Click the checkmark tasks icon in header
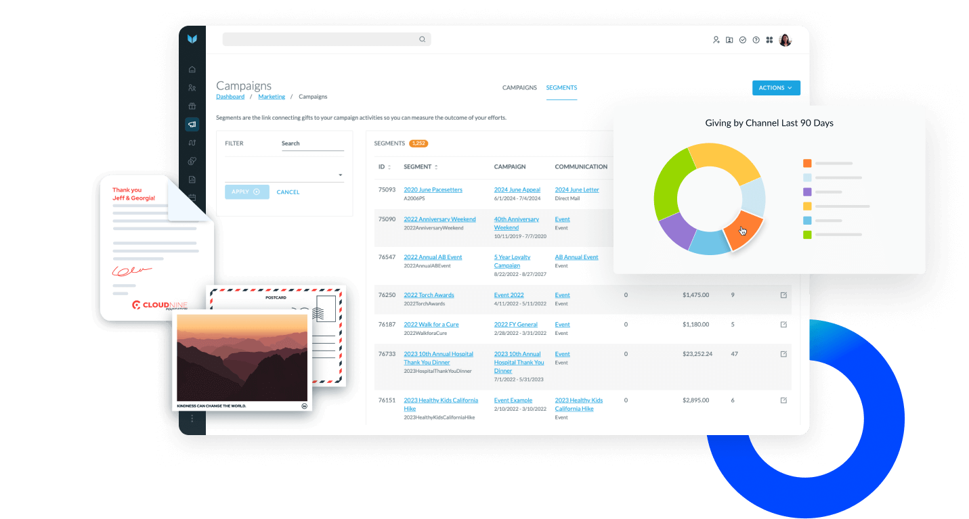 click(x=743, y=40)
